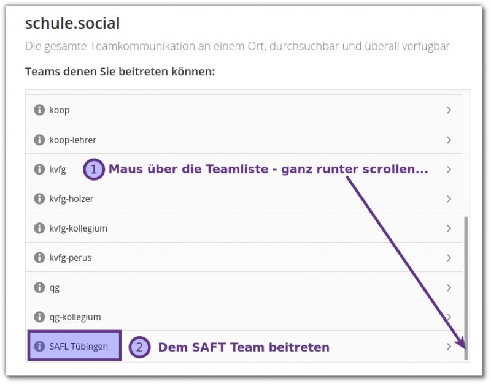491x384 pixels.
Task: Click the scrollbar of the team list
Action: point(466,288)
